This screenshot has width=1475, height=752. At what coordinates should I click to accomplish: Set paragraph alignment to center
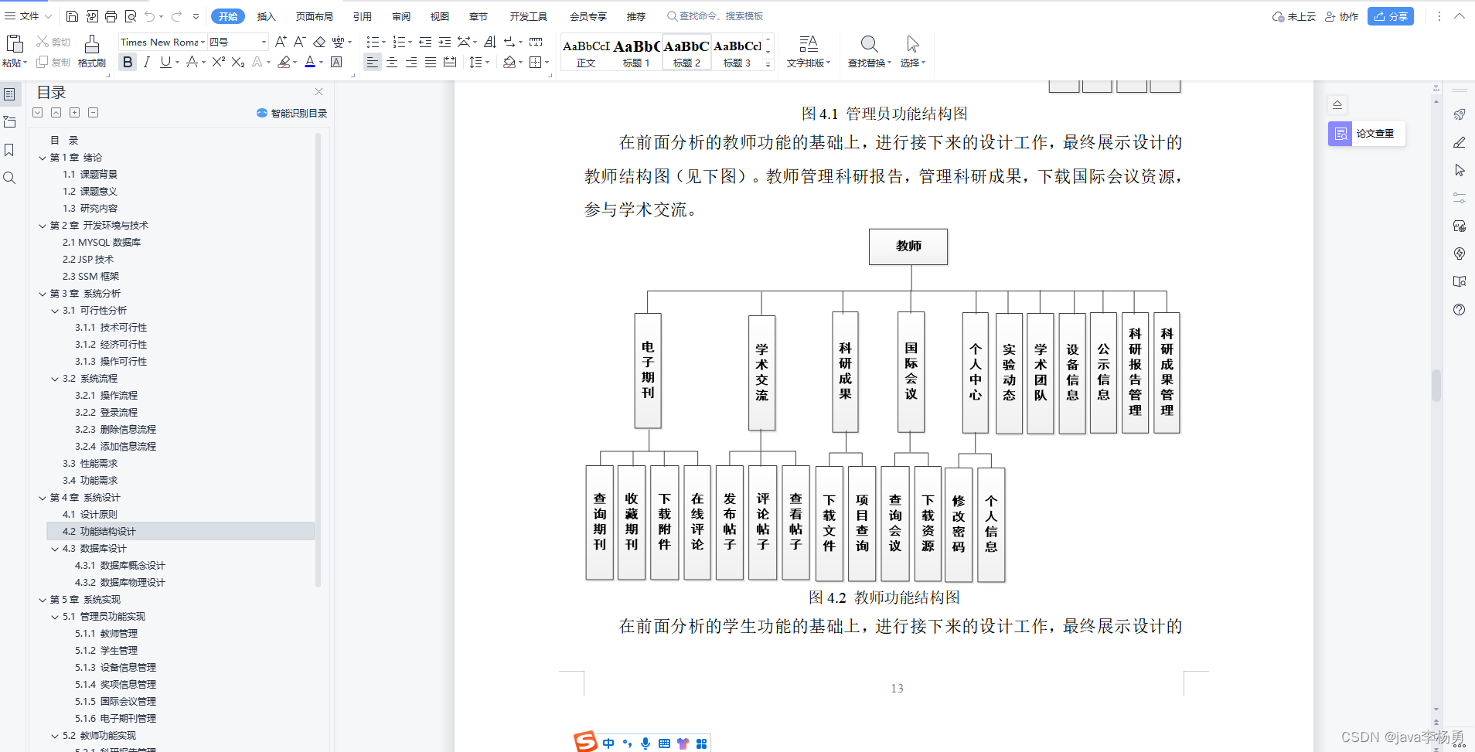click(x=392, y=62)
